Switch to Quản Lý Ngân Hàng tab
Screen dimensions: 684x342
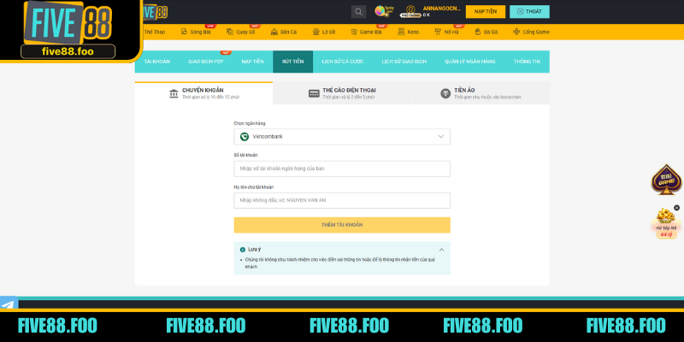tap(471, 62)
